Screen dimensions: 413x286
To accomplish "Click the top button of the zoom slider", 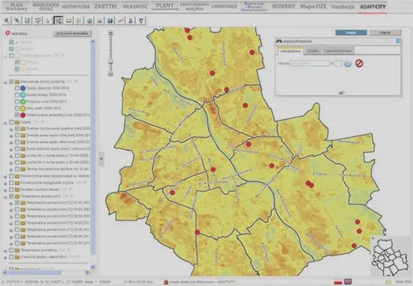I will click(x=111, y=33).
